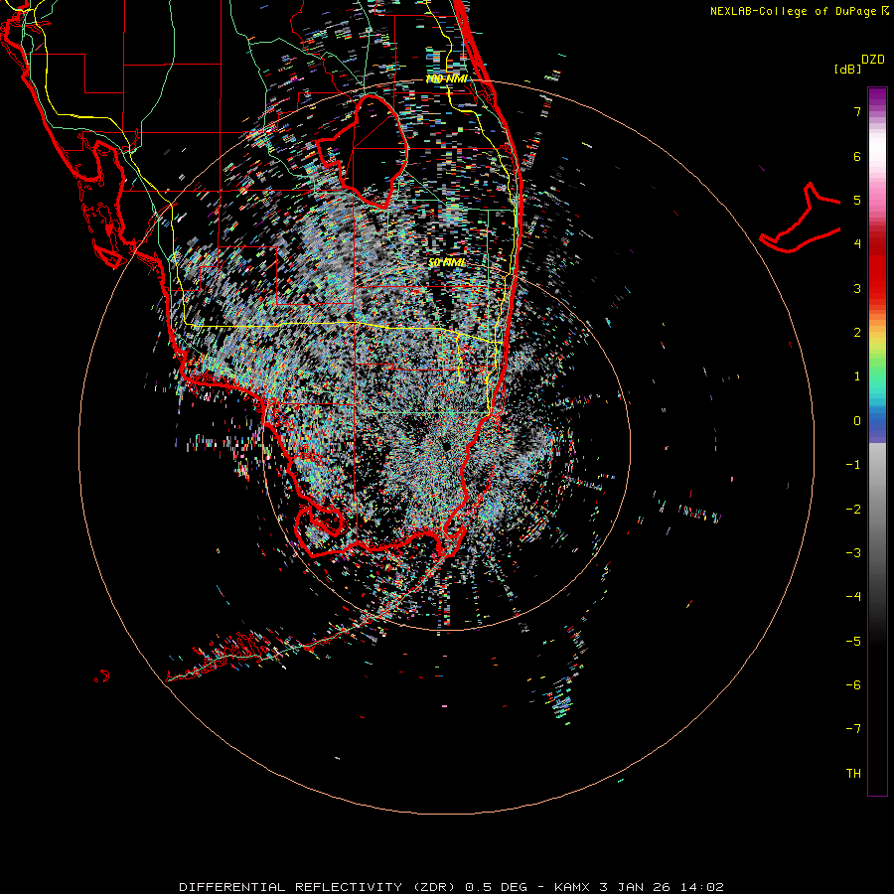Click the NEXLAB-College of DuPage credit text
Image resolution: width=894 pixels, height=894 pixels.
pyautogui.click(x=795, y=11)
